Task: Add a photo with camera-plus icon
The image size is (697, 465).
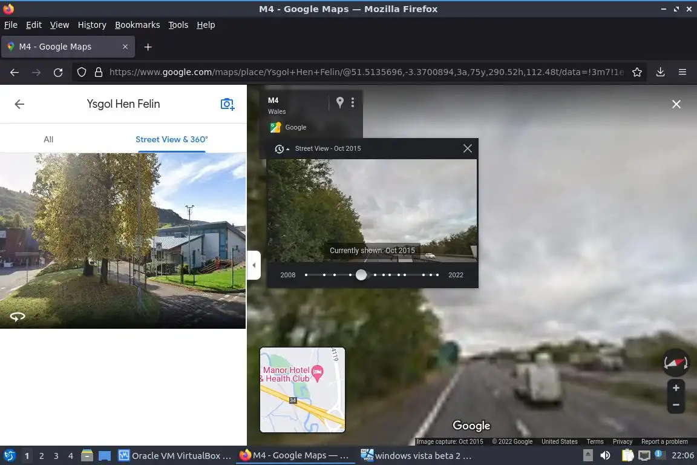Action: coord(227,104)
